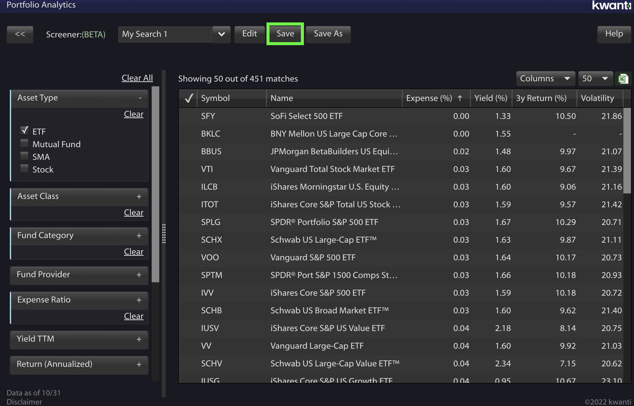The width and height of the screenshot is (634, 406).
Task: Click SoFi Select 500 ETF name
Action: 306,116
